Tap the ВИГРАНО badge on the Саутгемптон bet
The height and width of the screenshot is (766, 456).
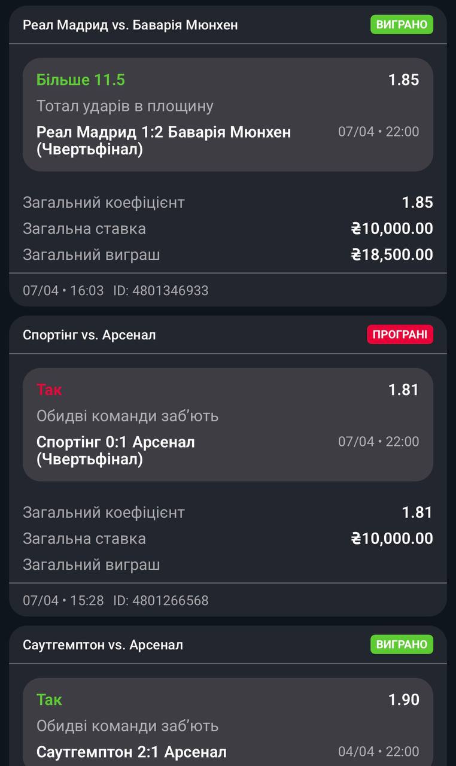(x=402, y=645)
